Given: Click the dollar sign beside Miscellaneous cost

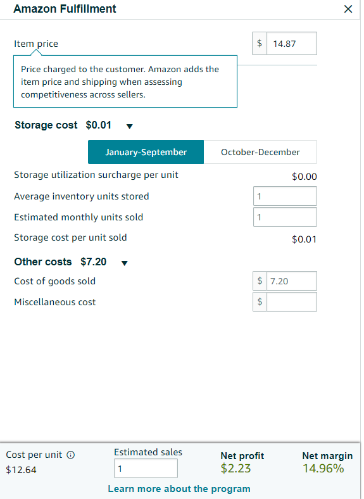Looking at the screenshot, I should [260, 301].
